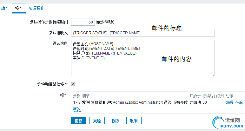Image resolution: width=245 pixels, height=131 pixels.
Task: Click inside the 默认信息 message textarea
Action: click(x=143, y=63)
